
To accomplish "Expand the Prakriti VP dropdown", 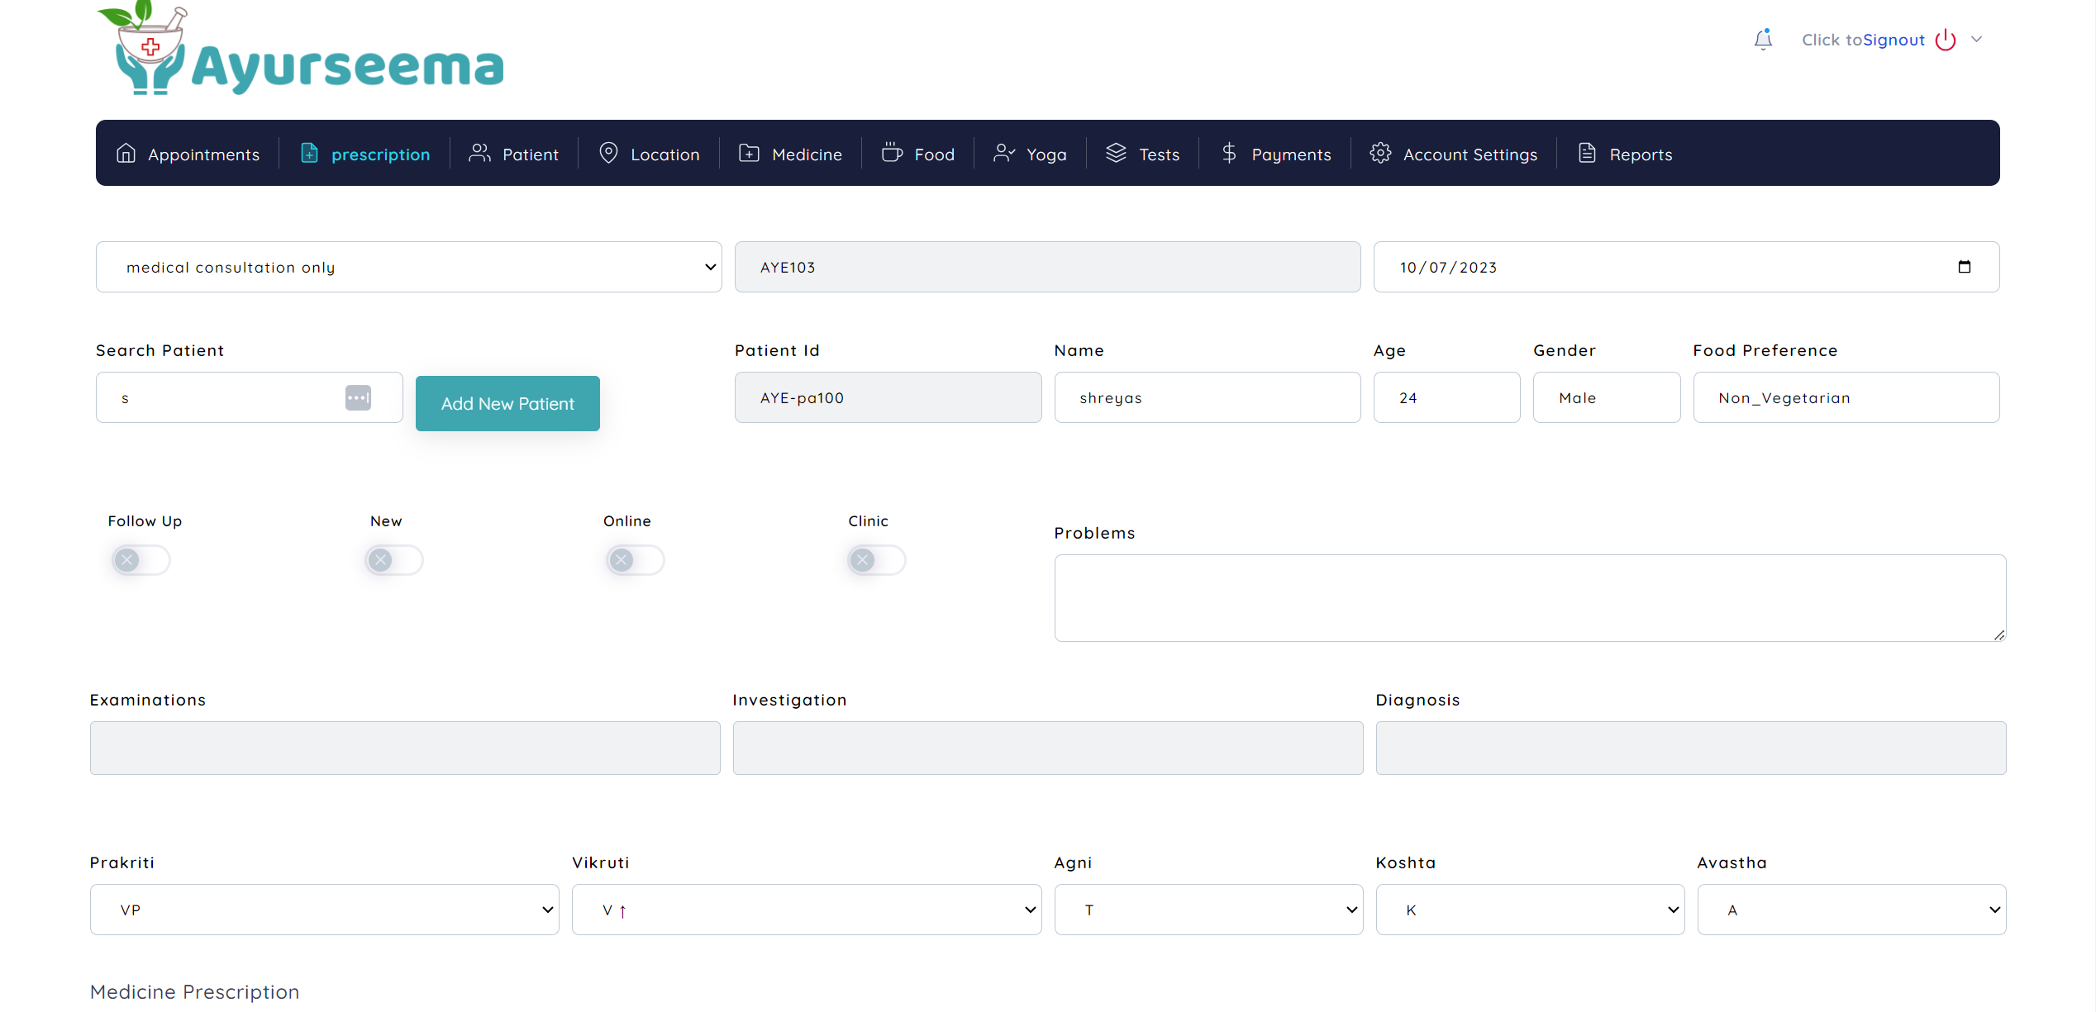I will click(324, 910).
